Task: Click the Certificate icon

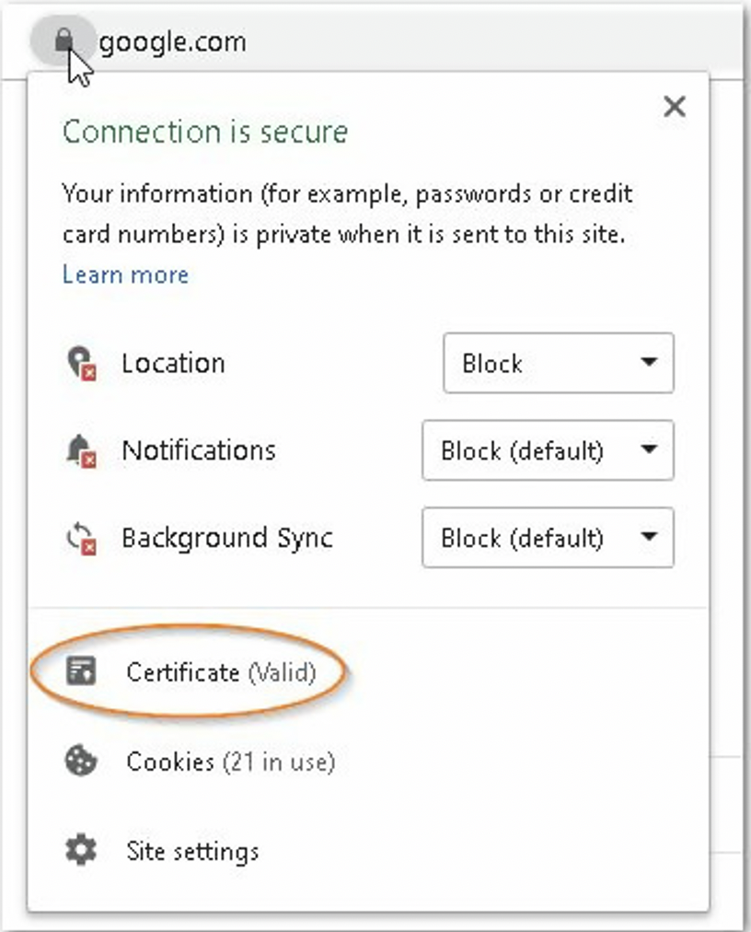Action: [81, 671]
